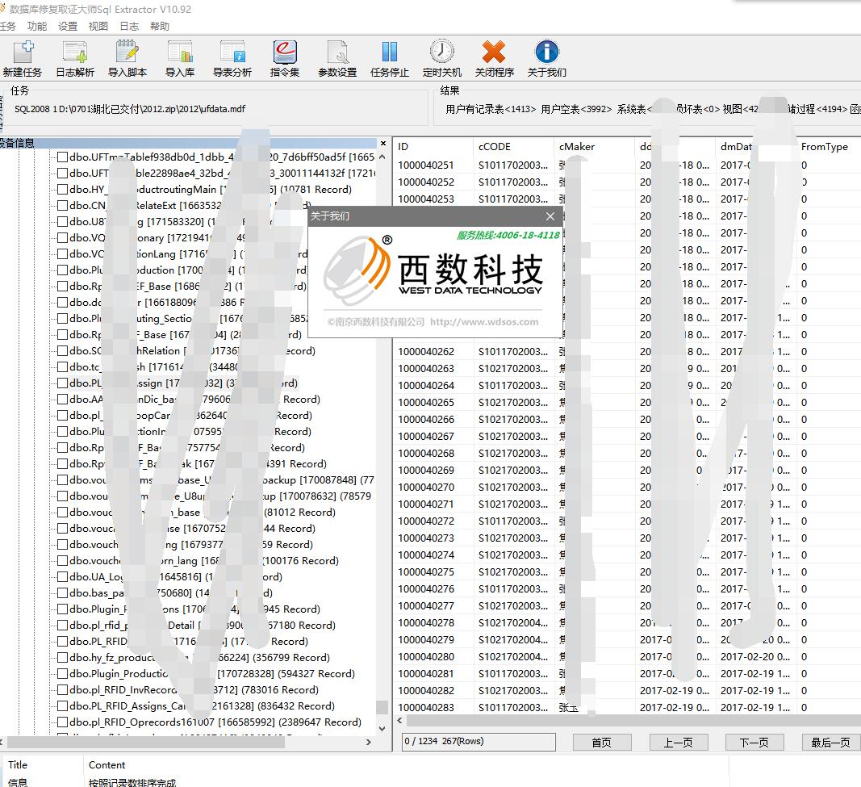Click 下一页 next page button
This screenshot has width=861, height=787.
tap(754, 743)
